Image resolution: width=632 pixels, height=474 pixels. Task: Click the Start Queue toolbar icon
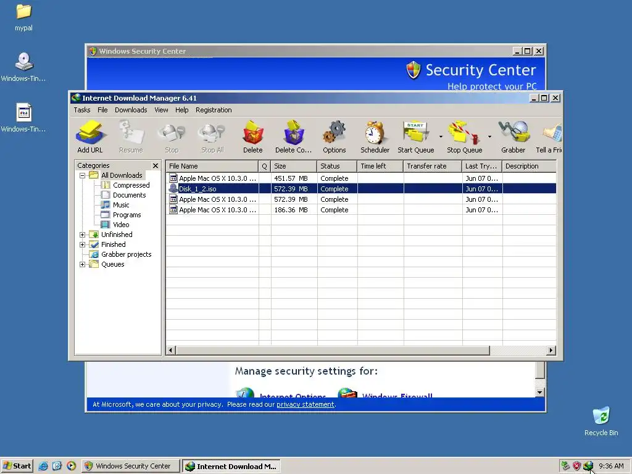[x=415, y=136]
